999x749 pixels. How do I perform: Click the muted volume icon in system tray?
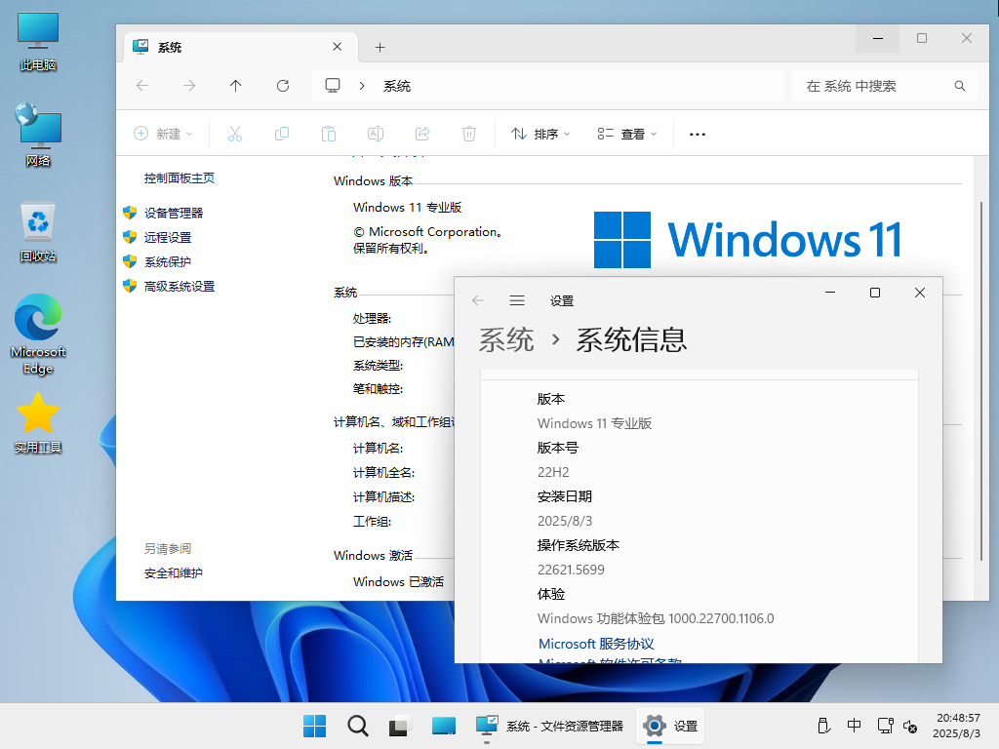coord(910,726)
